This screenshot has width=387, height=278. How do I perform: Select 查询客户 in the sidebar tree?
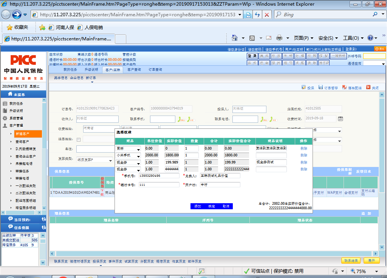(x=22, y=141)
